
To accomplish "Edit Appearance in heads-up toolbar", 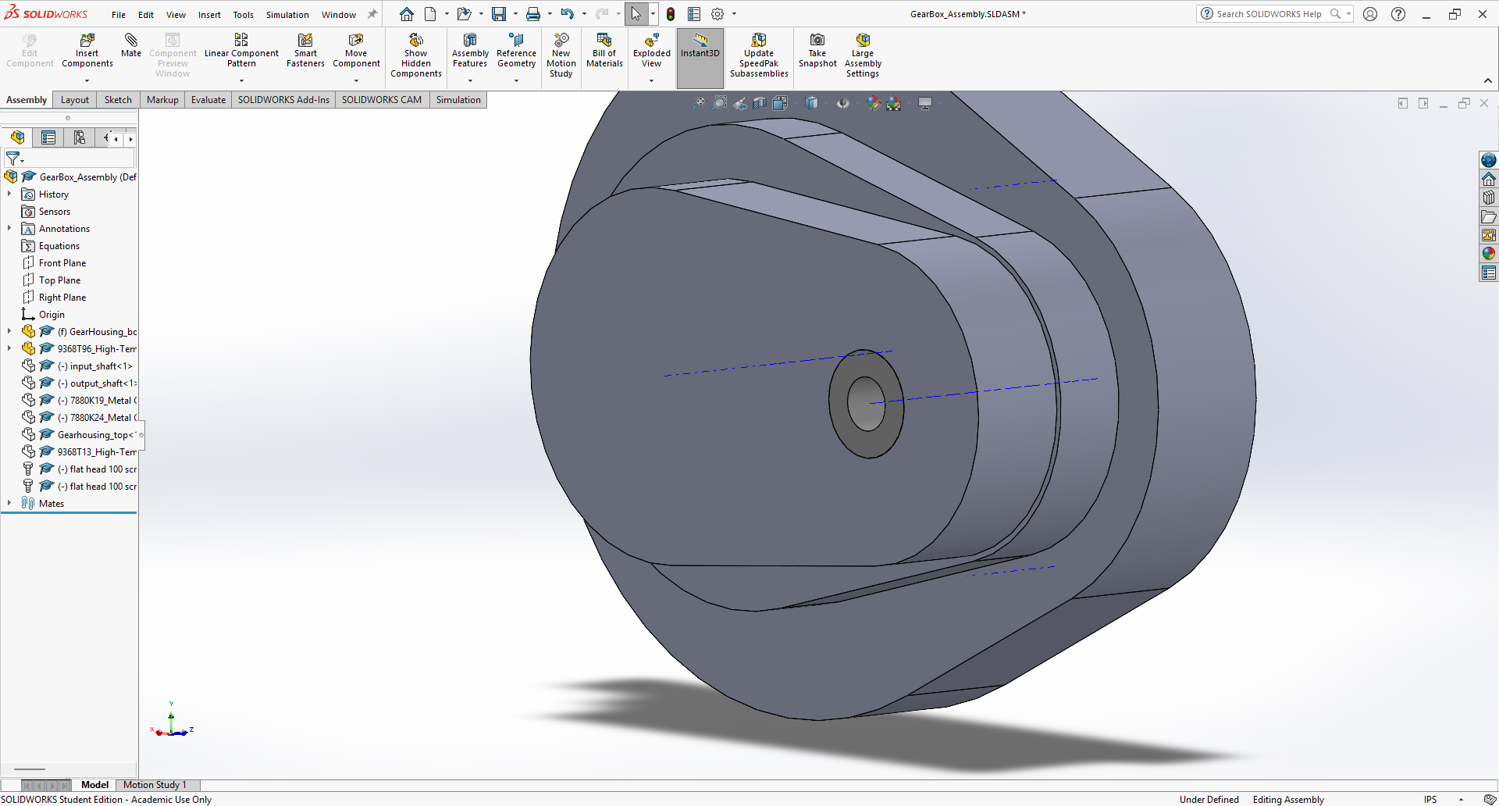I will coord(874,103).
